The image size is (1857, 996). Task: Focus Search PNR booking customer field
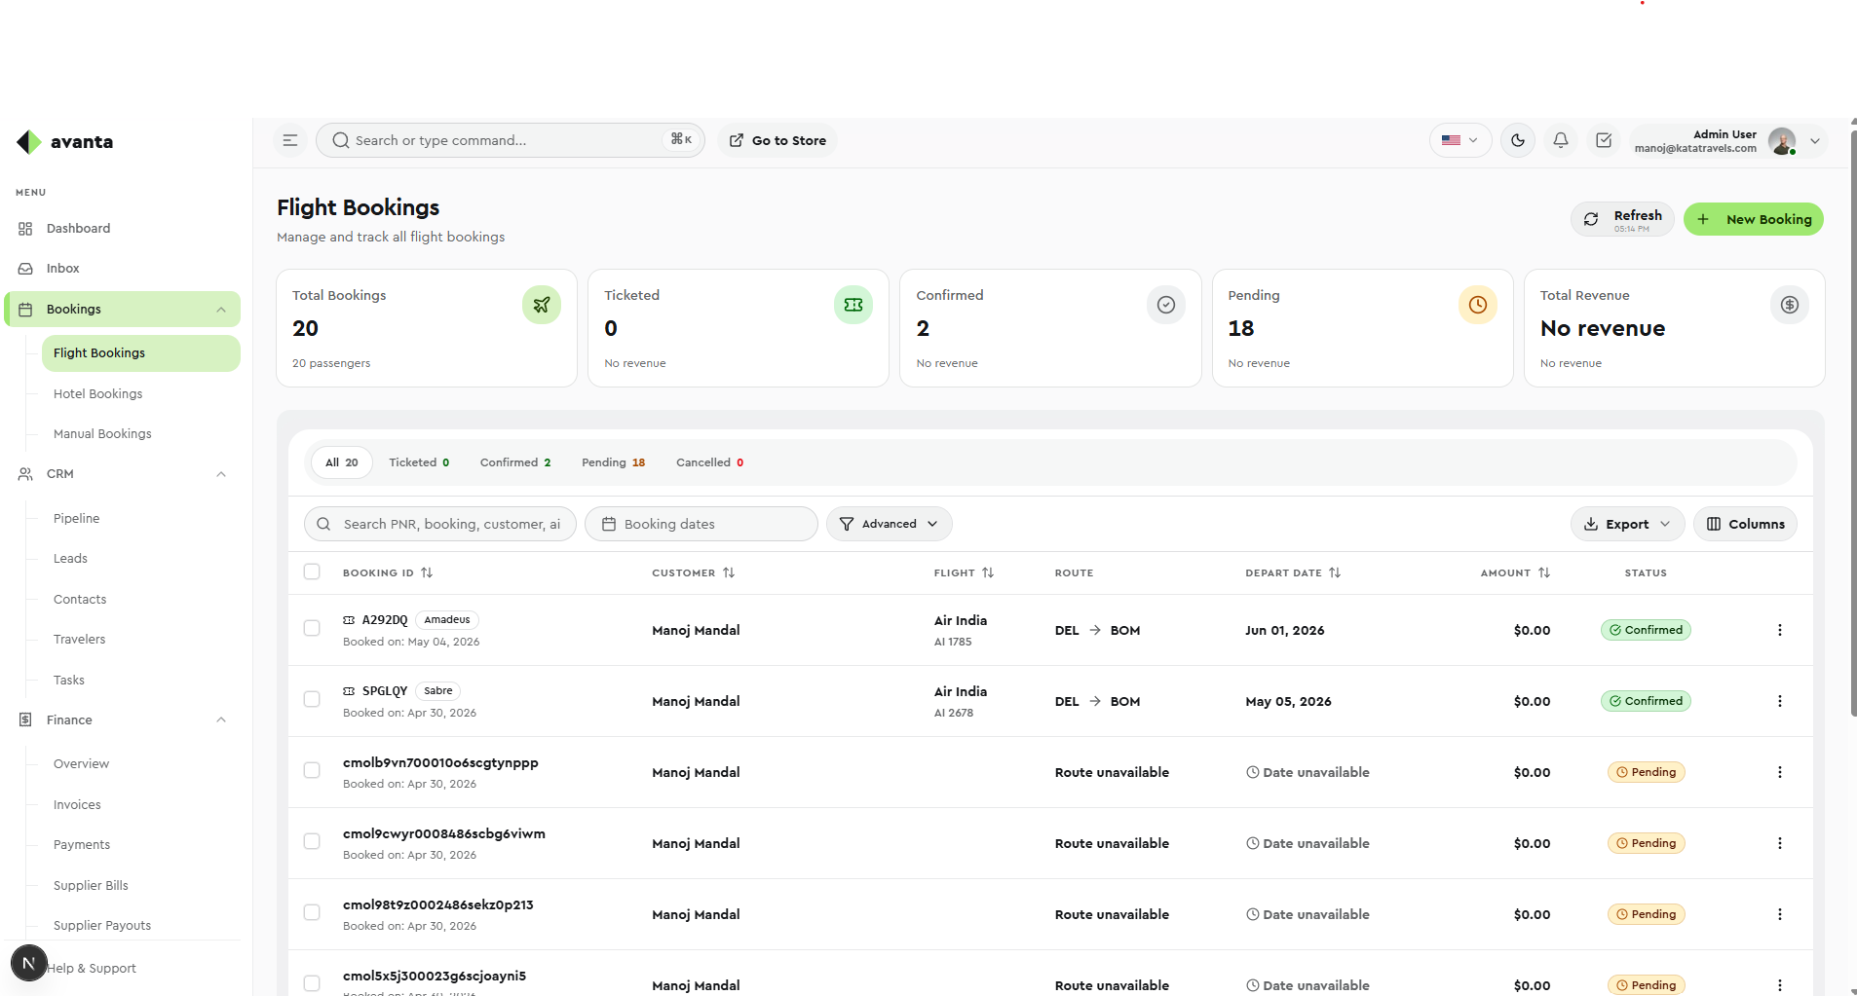click(440, 524)
